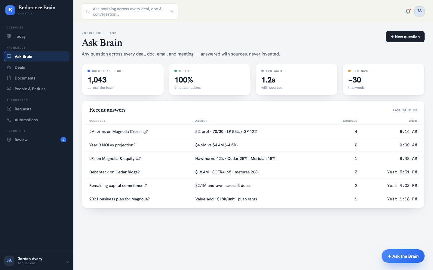The width and height of the screenshot is (433, 270).
Task: Focus the Ask anything search field
Action: (x=130, y=11)
